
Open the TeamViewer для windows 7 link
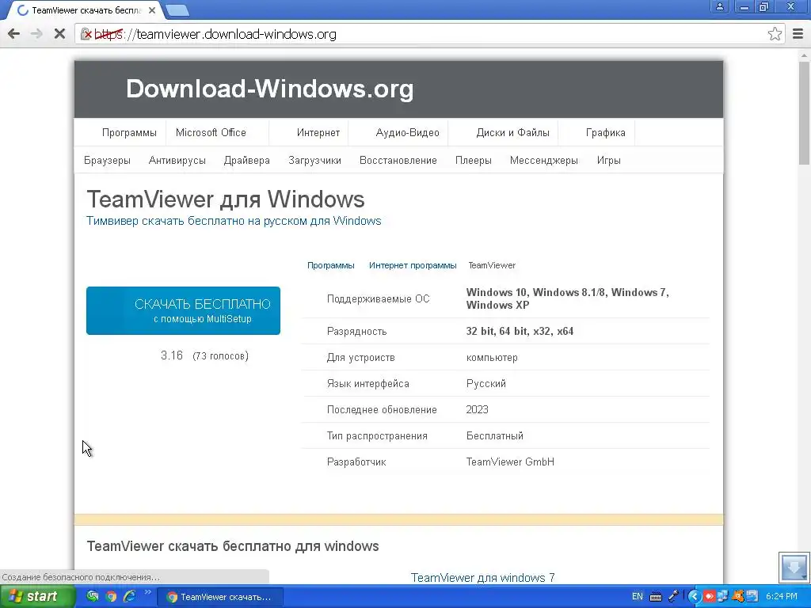click(x=482, y=577)
